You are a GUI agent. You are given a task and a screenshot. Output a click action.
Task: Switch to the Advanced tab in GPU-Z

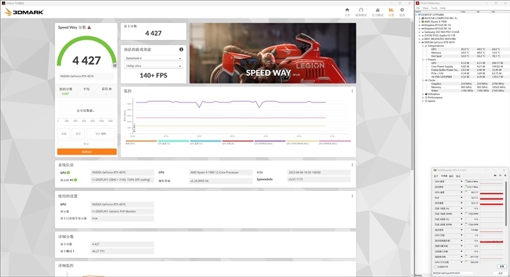click(x=451, y=176)
